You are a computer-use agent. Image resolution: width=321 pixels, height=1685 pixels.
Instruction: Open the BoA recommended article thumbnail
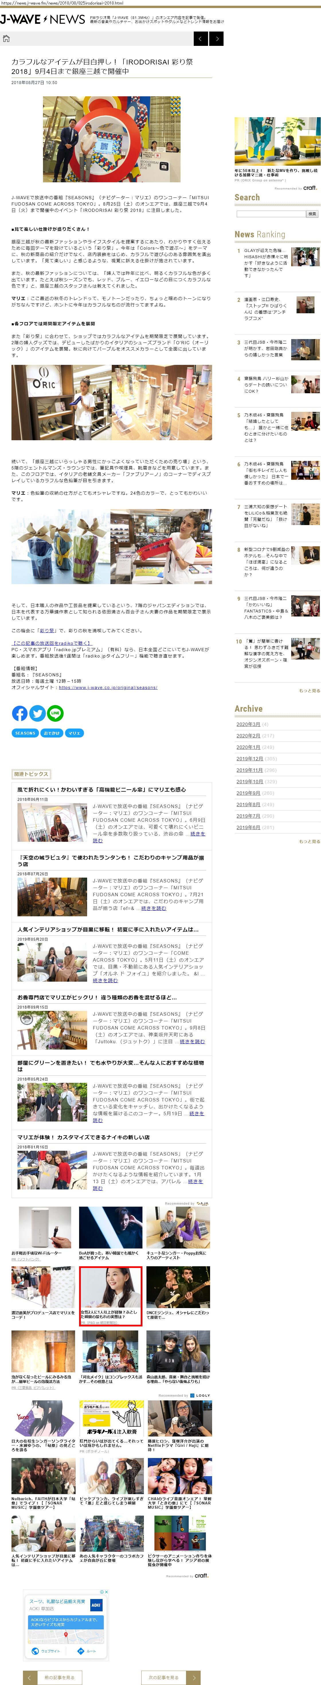point(110,1228)
